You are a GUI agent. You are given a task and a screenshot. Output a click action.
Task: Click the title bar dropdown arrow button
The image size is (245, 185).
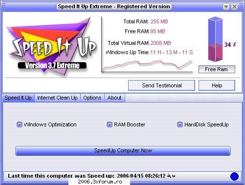point(226,7)
